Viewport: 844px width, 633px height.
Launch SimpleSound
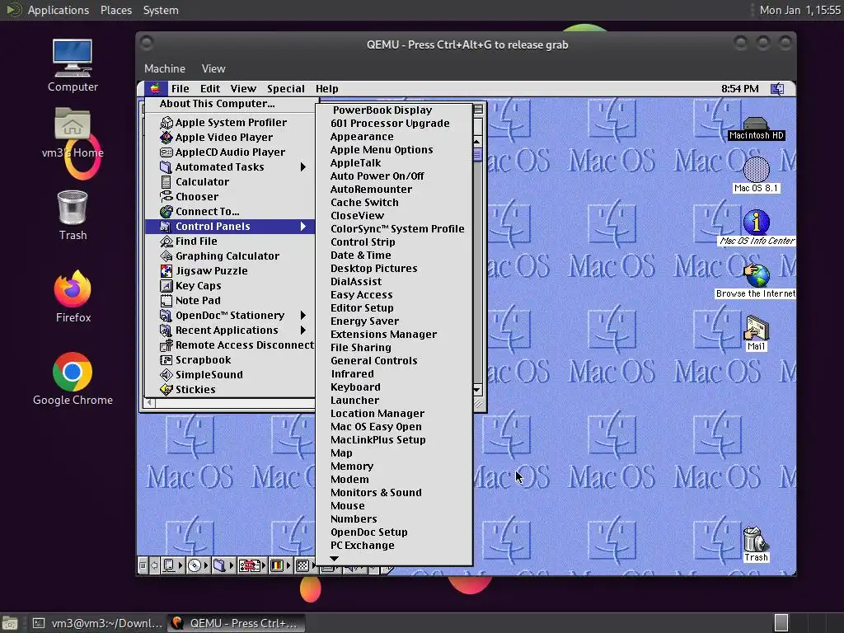(x=230, y=375)
